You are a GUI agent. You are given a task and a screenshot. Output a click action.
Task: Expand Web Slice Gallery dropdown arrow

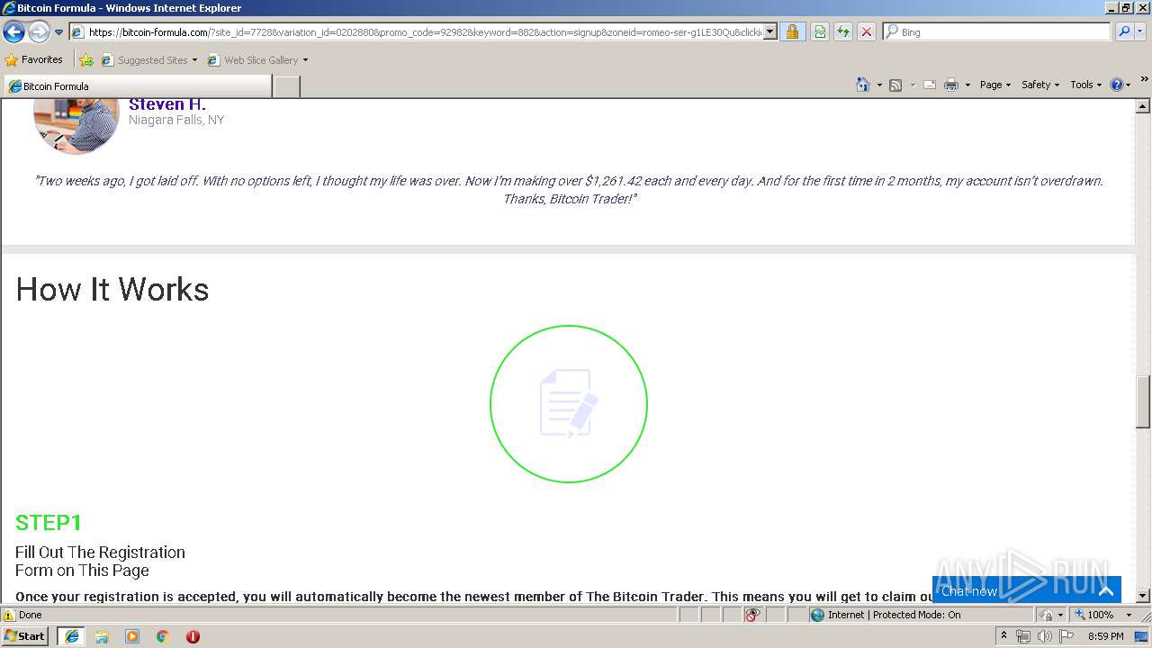click(305, 60)
